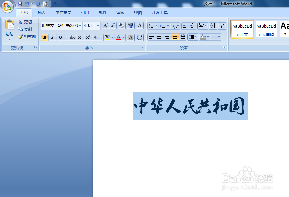Screen dimensions: 289x197
Task: Toggle underline formatting
Action: [x=60, y=37]
